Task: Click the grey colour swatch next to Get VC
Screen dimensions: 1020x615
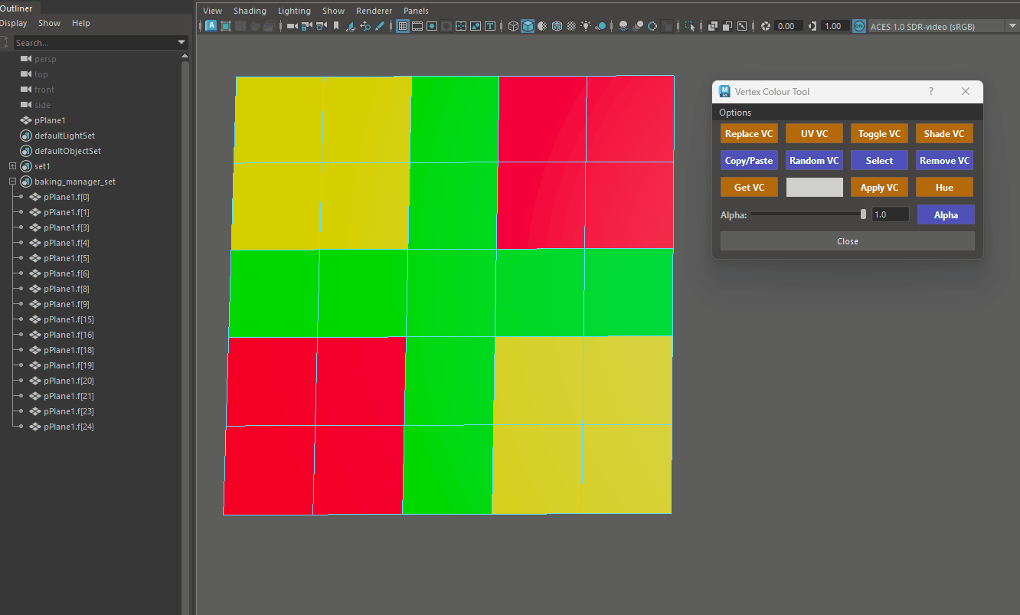Action: coord(814,188)
